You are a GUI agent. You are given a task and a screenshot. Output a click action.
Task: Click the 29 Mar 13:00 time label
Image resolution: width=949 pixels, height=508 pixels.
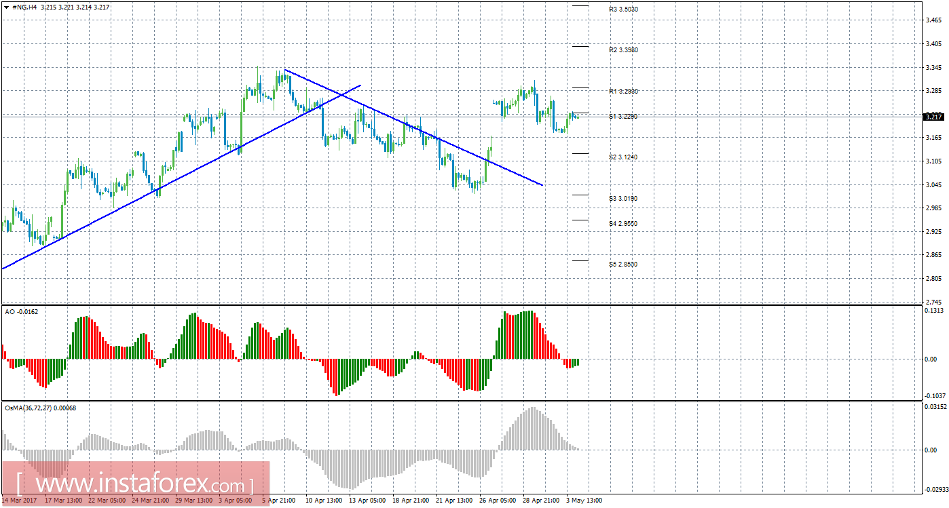click(196, 501)
